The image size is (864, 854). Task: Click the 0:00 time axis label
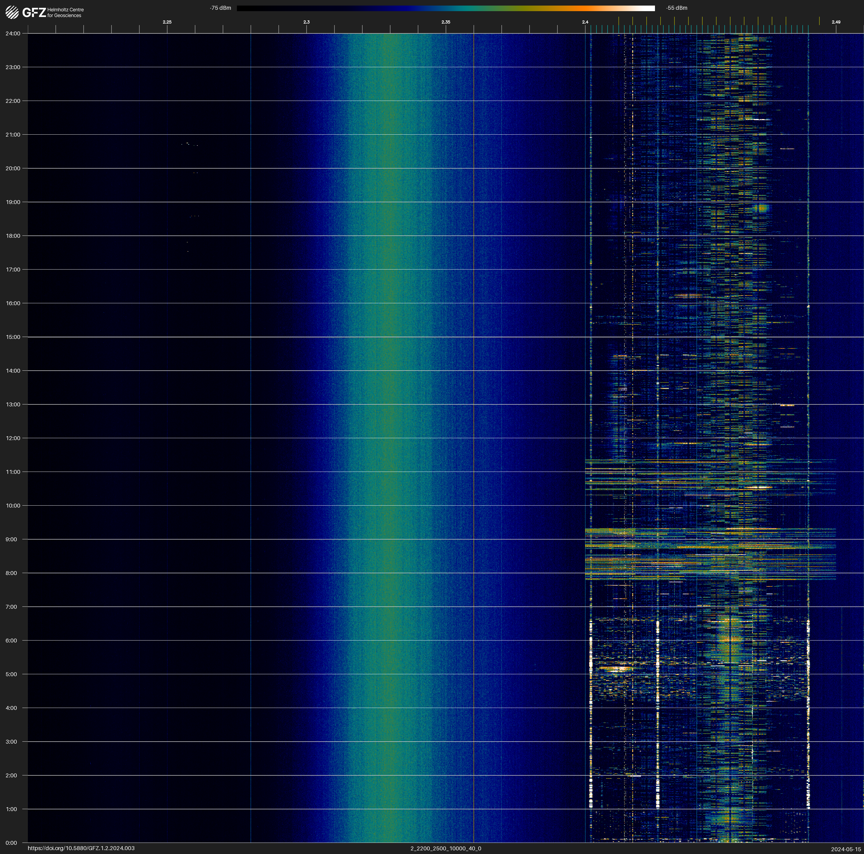(11, 843)
